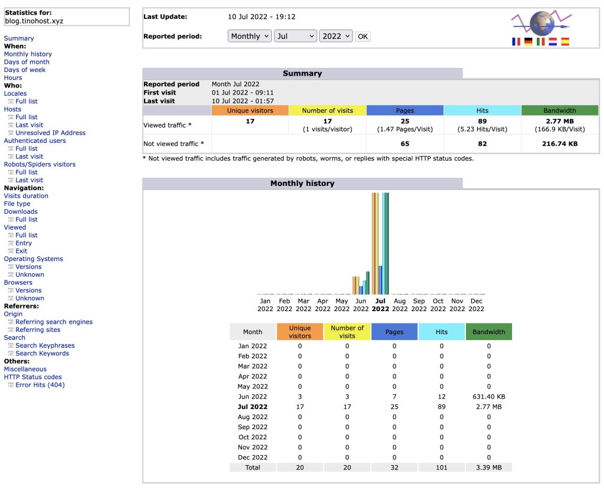Open the Hosts link
The width and height of the screenshot is (604, 490).
12,109
